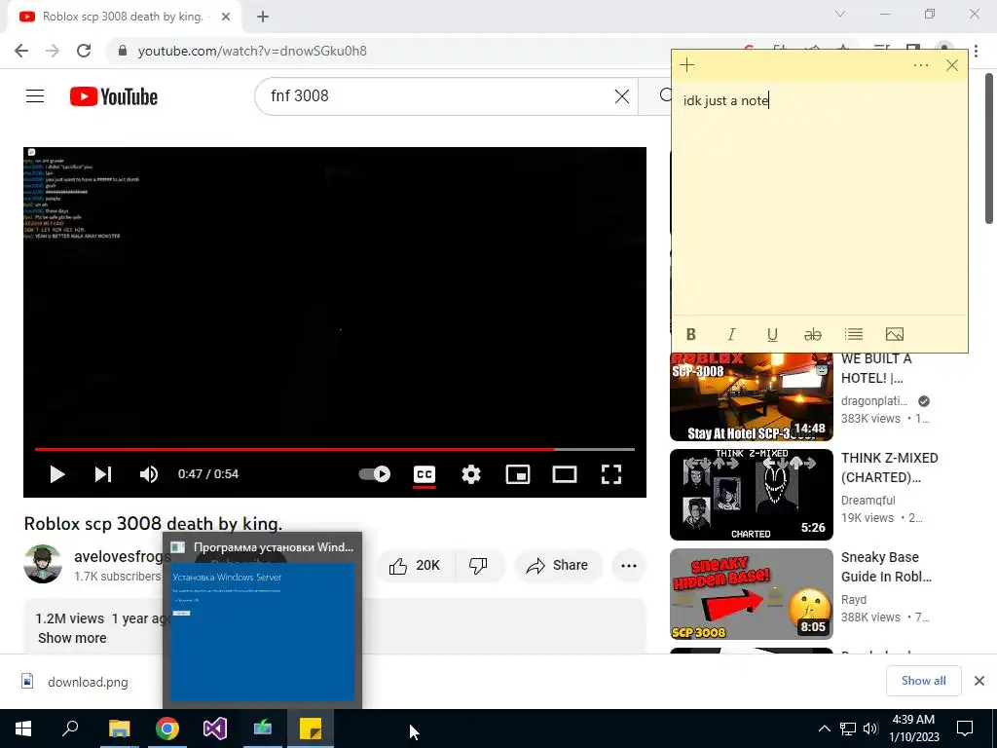997x748 pixels.
Task: Insert image into sticky note
Action: [894, 335]
